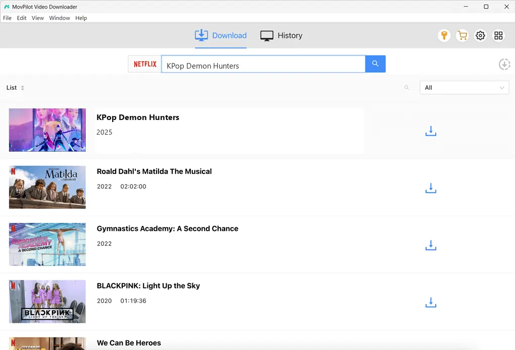Screen dimensions: 515x350
Task: Click the 01:19:36 duration text
Action: pos(133,301)
